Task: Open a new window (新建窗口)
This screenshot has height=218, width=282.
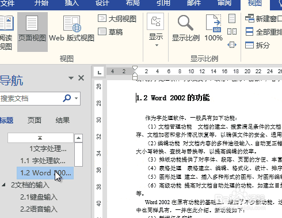Action: click(264, 18)
